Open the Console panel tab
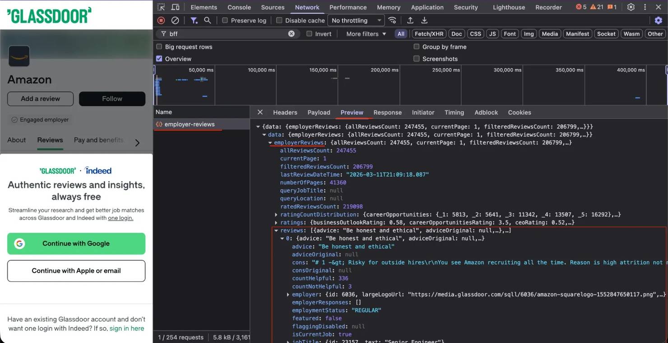This screenshot has height=343, width=668. pyautogui.click(x=239, y=7)
